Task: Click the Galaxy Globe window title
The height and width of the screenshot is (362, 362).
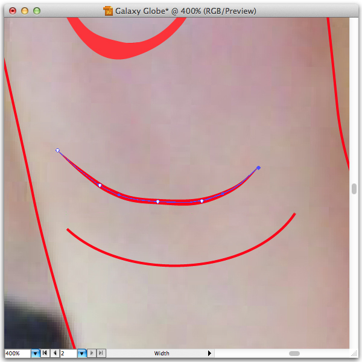Action: tap(186, 11)
